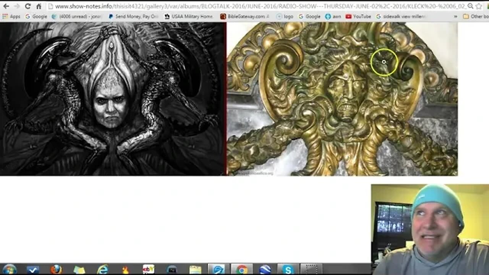Viewport: 489px width, 275px height.
Task: Open the eBay taskbar shortcut
Action: click(149, 269)
